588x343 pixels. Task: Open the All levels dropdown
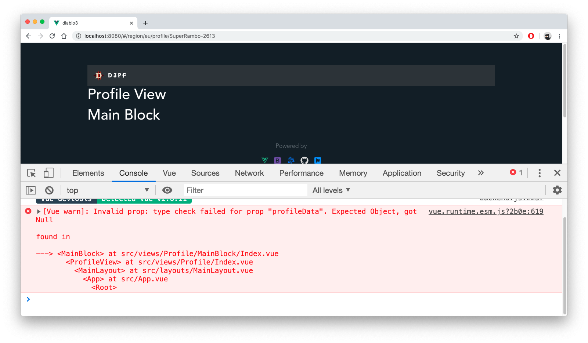(x=331, y=190)
